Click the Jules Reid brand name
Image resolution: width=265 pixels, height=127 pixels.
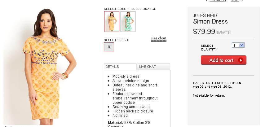point(205,15)
